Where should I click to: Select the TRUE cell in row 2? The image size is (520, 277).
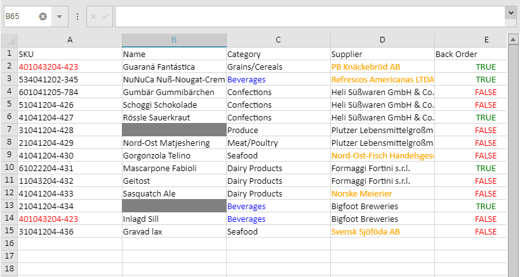[471, 67]
